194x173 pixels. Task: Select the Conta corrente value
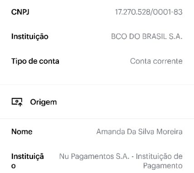(156, 61)
